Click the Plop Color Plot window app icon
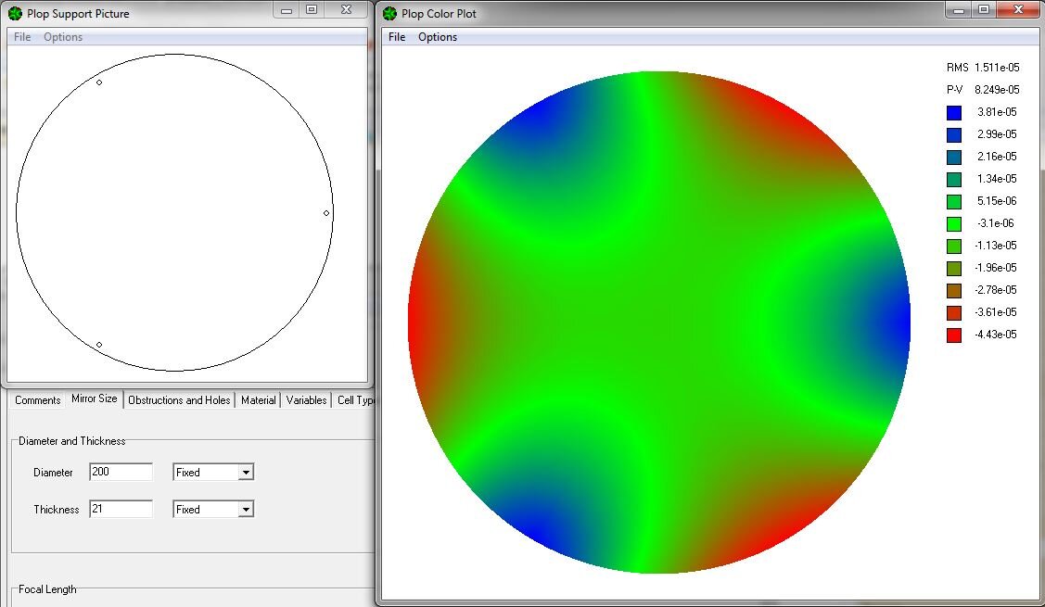The image size is (1045, 607). (389, 13)
